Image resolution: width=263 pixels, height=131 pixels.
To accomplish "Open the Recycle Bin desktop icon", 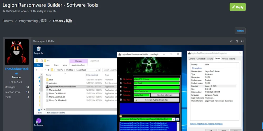I will [x=39, y=50].
